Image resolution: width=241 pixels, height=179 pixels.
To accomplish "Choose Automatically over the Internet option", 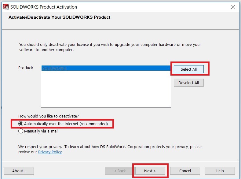I will pos(63,124).
